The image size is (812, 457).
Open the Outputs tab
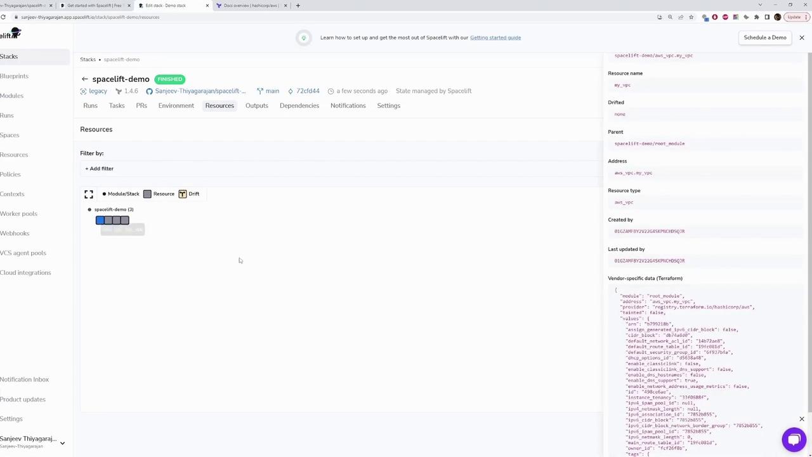click(257, 105)
